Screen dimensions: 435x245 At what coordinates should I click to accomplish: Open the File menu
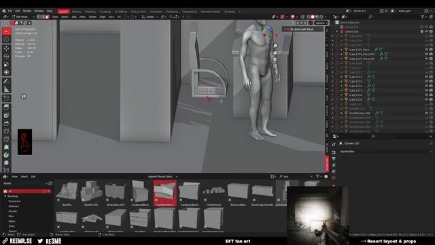click(x=10, y=11)
